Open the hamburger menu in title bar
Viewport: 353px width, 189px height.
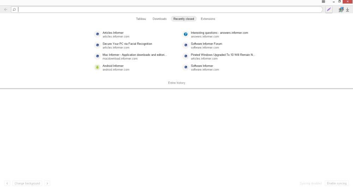point(323,1)
